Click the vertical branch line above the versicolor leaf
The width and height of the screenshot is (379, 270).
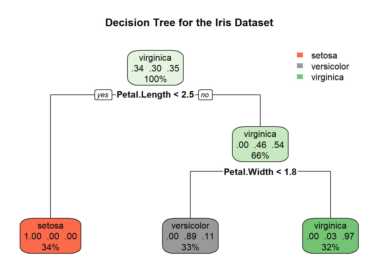pyautogui.click(x=190, y=194)
